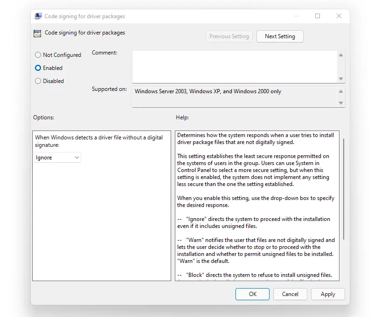Click the Supported on scroll-up arrow
Viewport: 381px width, 317px height.
[341, 91]
